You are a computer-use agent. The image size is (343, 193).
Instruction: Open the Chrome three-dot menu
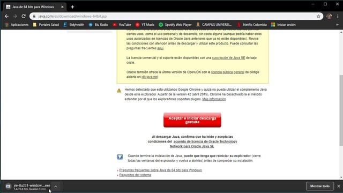(338, 16)
